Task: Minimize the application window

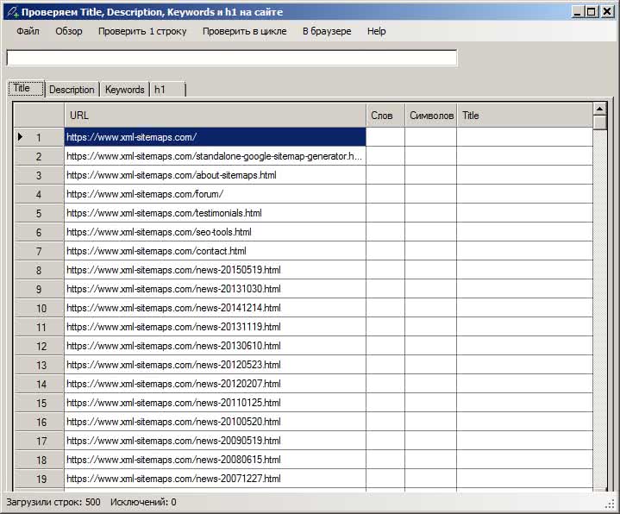Action: pos(578,12)
